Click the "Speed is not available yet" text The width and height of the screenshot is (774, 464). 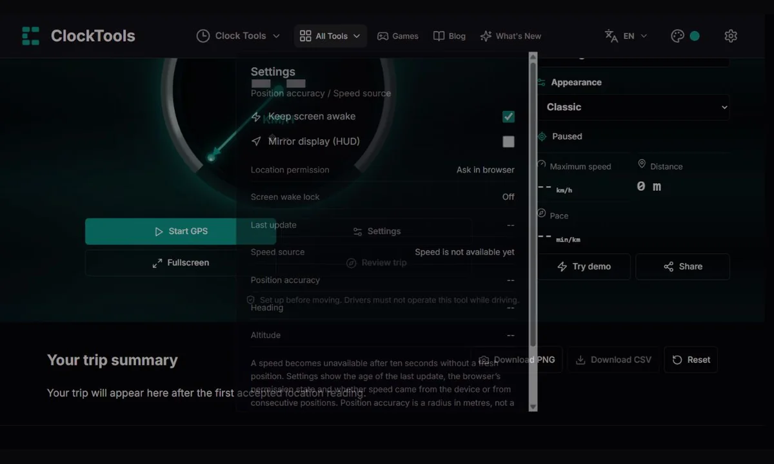(465, 252)
